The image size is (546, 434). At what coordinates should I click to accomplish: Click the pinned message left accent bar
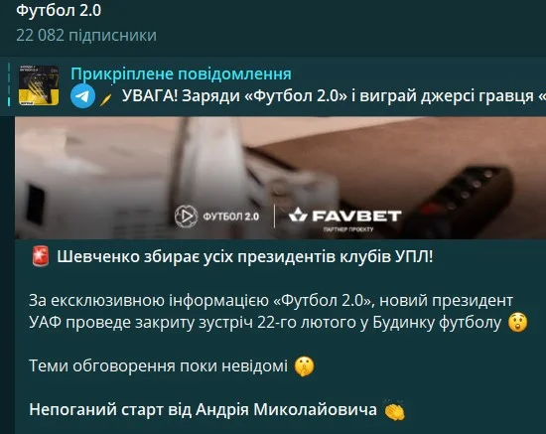tap(9, 84)
